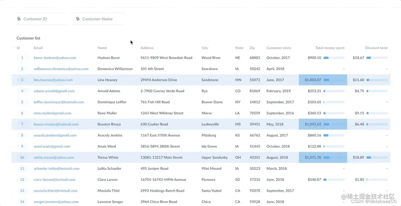Click email ciara-larson@hotmail.com
This screenshot has width=401, height=206.
(x=55, y=180)
